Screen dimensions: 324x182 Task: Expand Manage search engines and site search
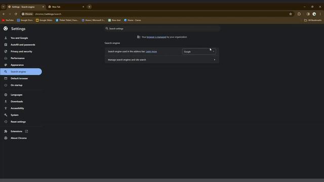click(x=162, y=60)
